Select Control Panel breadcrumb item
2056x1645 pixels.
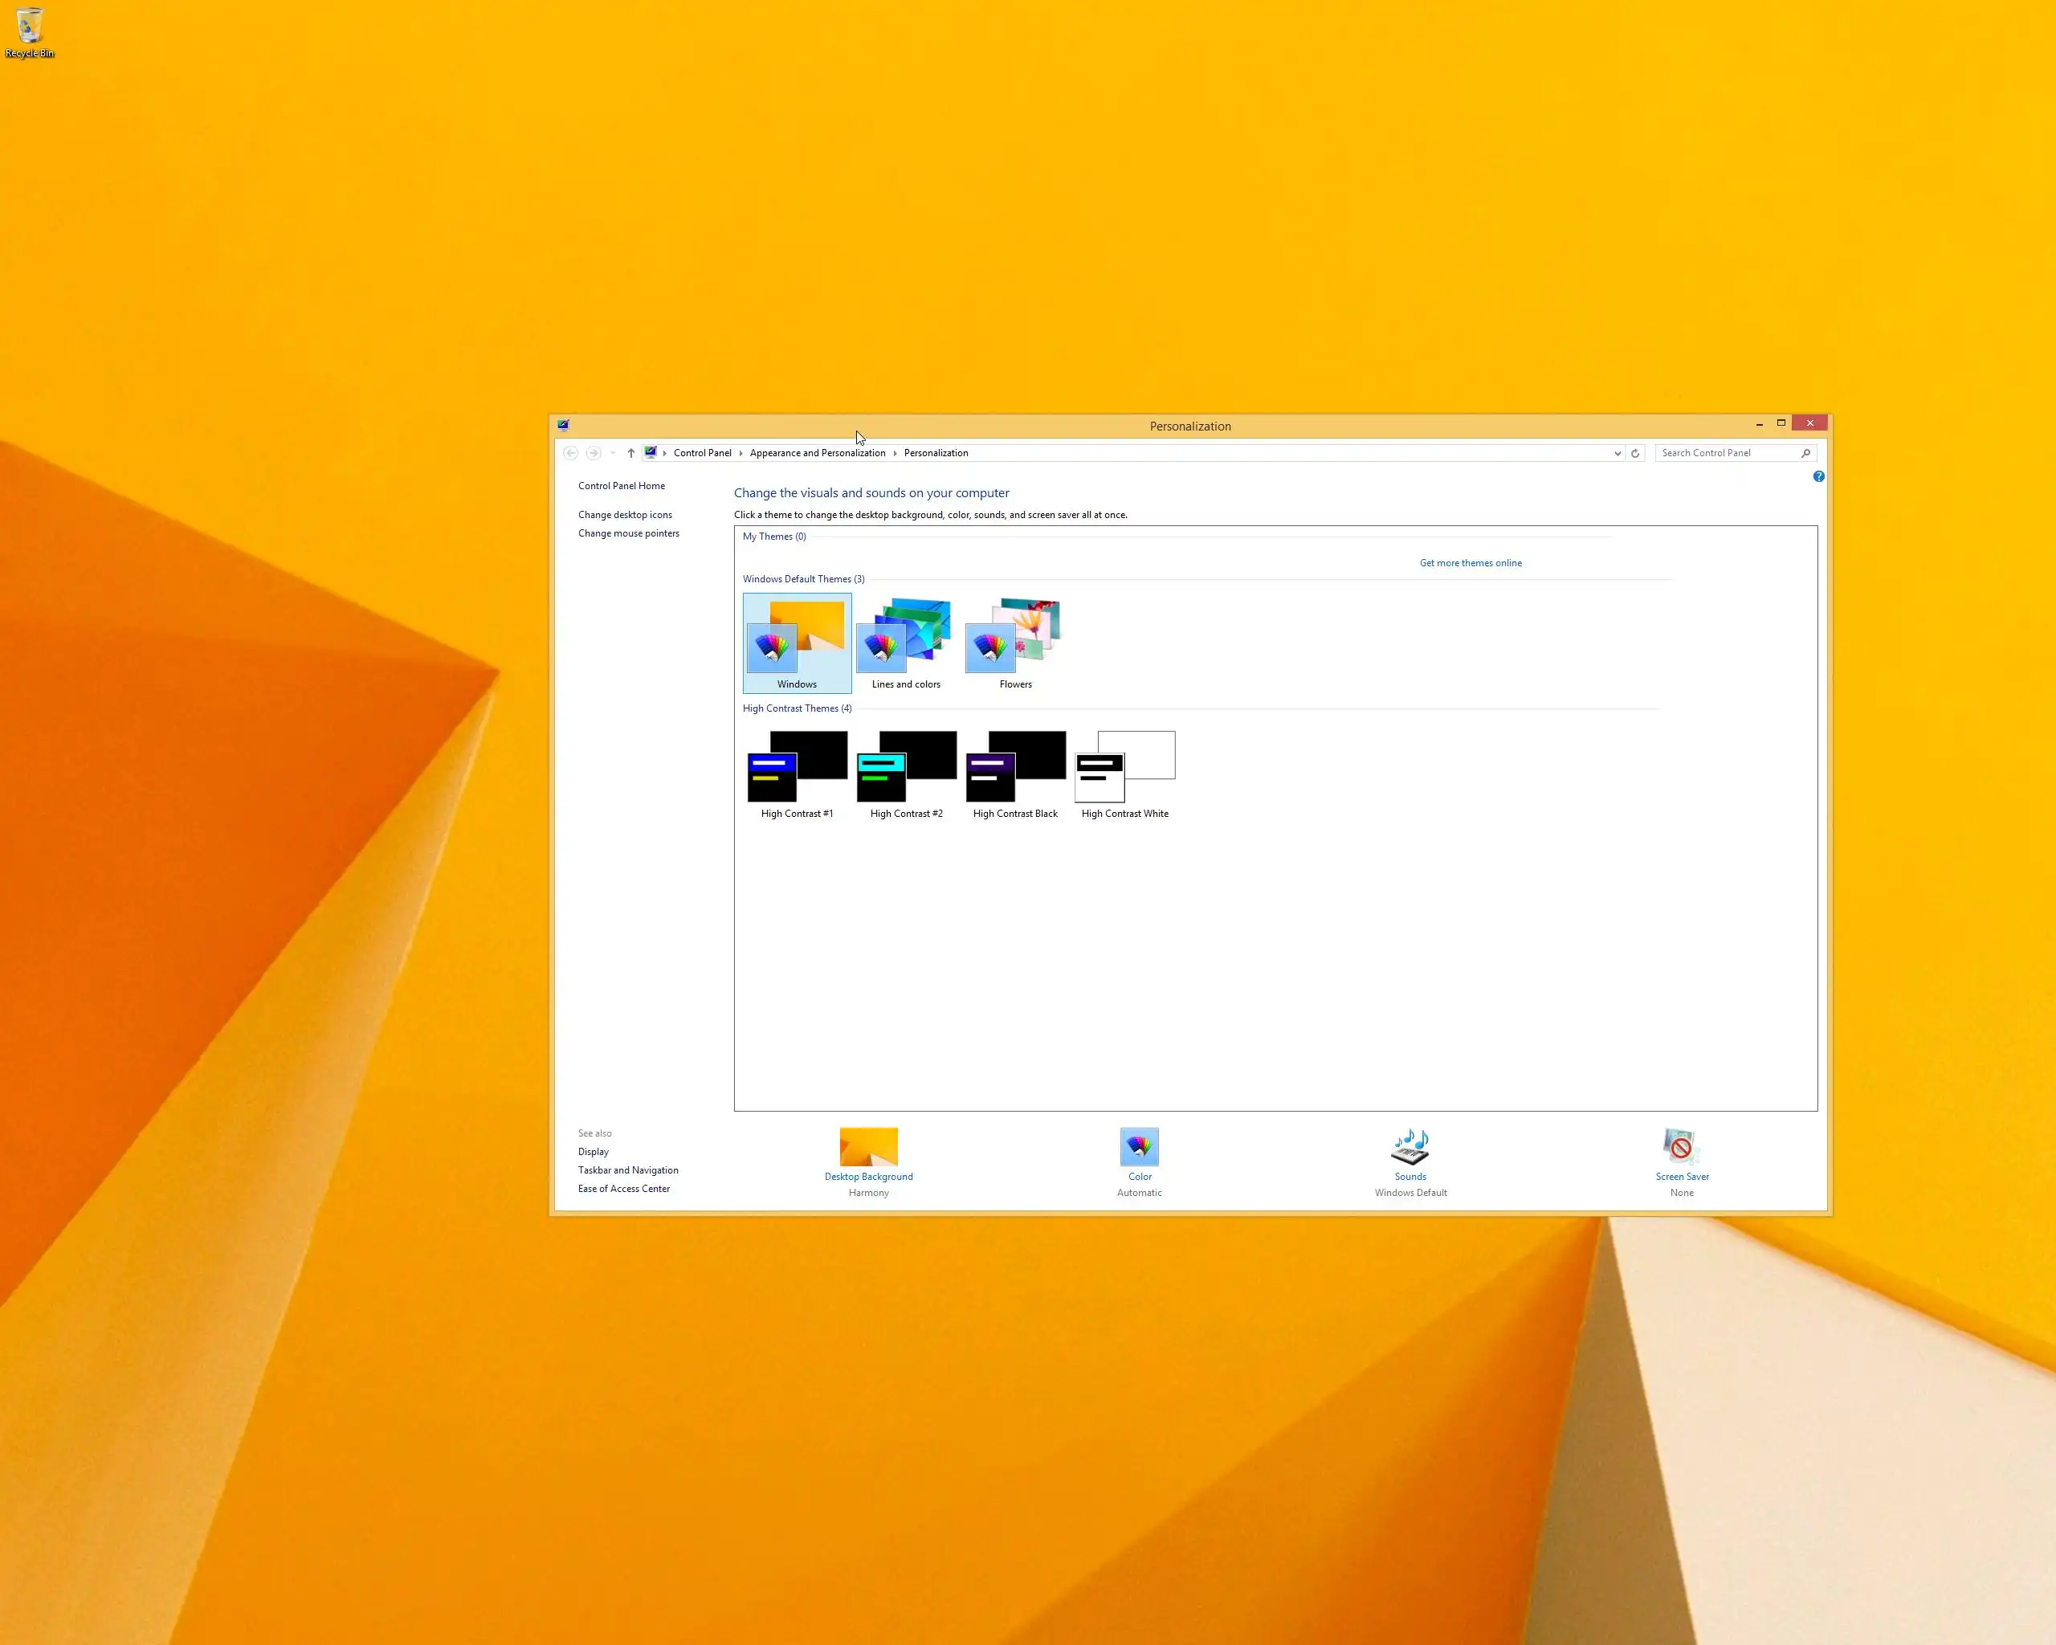click(x=702, y=454)
